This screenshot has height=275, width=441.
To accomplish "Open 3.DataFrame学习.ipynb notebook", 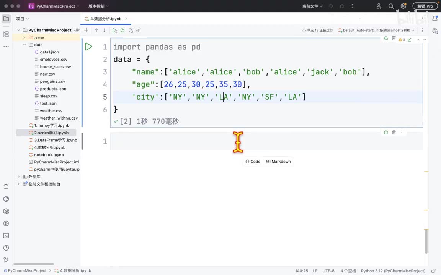I will 56,140.
